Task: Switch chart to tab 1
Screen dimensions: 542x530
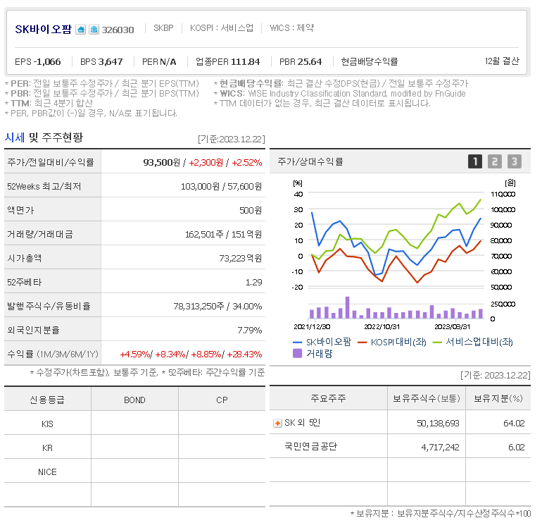Action: [x=475, y=161]
